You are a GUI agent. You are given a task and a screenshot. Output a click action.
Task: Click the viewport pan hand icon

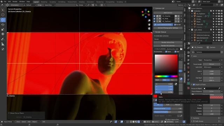[x=149, y=24]
